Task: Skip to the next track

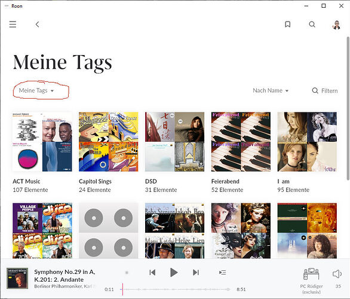Action: pyautogui.click(x=196, y=273)
